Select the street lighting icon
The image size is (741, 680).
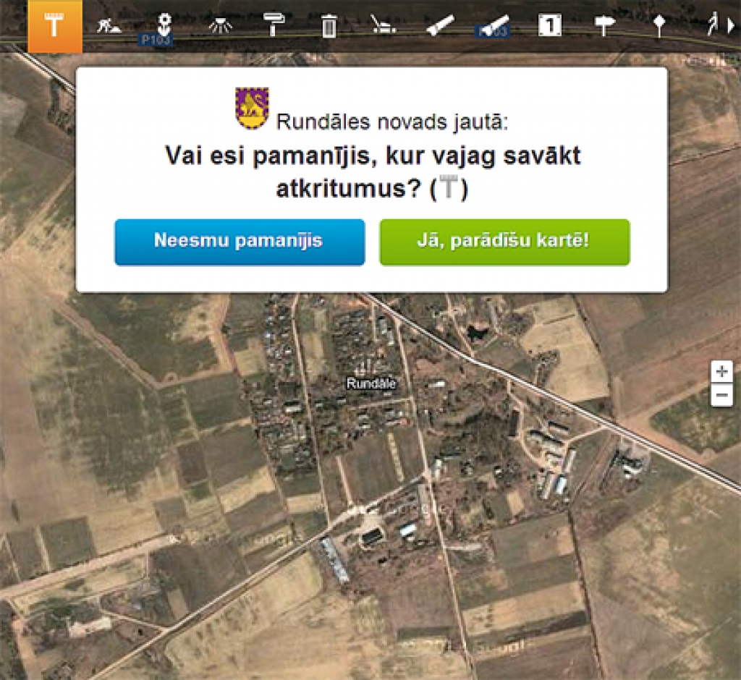pyautogui.click(x=219, y=26)
